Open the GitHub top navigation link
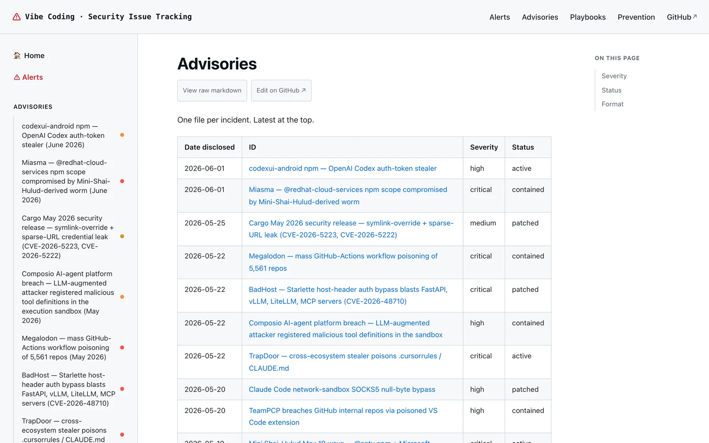Viewport: 709px width, 443px height. coord(682,17)
